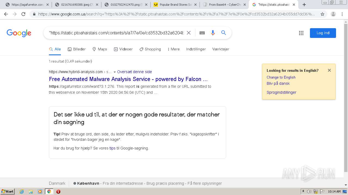Click Change to English link
The width and height of the screenshot is (348, 195).
click(x=281, y=77)
